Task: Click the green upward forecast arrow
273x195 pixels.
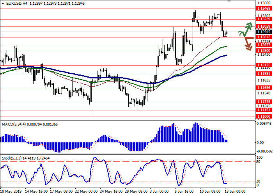Action: pyautogui.click(x=247, y=28)
